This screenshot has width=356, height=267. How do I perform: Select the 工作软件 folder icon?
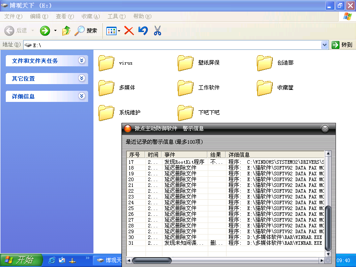(x=186, y=88)
